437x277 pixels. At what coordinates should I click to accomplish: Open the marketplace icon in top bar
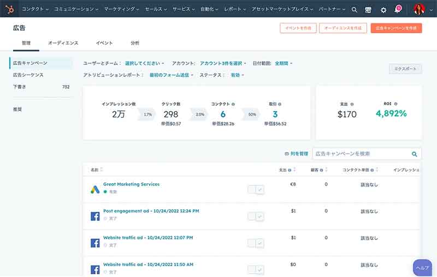[368, 10]
